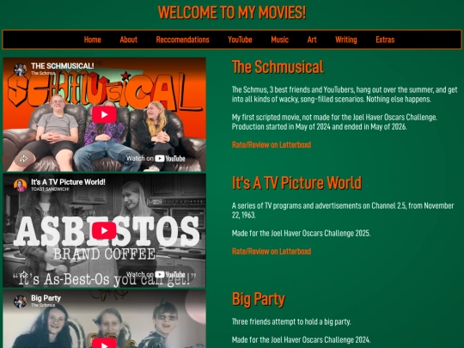Click the text Three friends attempt to hold a big party
Viewport: 464px width, 348px height.
pos(291,321)
